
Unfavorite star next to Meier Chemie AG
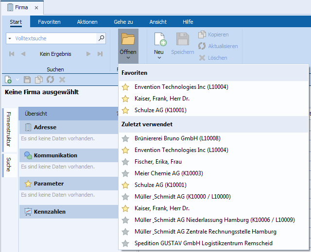[x=125, y=173]
